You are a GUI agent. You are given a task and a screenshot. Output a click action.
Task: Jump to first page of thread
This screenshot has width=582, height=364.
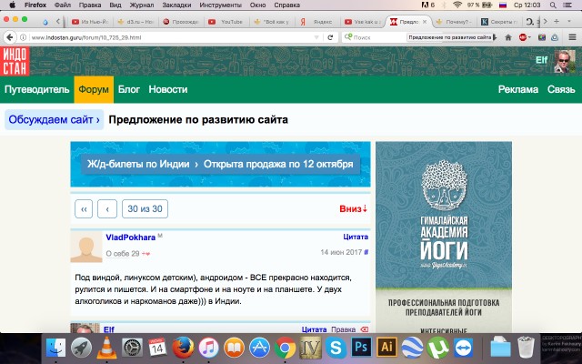pos(84,208)
